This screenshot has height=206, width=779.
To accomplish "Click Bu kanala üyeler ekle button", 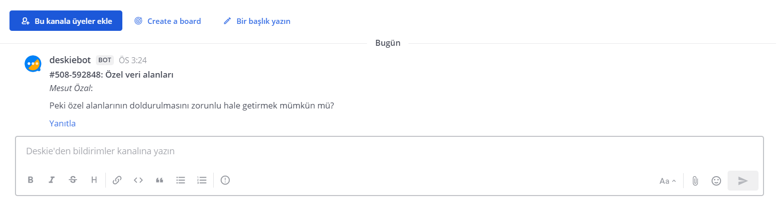I will (x=66, y=21).
